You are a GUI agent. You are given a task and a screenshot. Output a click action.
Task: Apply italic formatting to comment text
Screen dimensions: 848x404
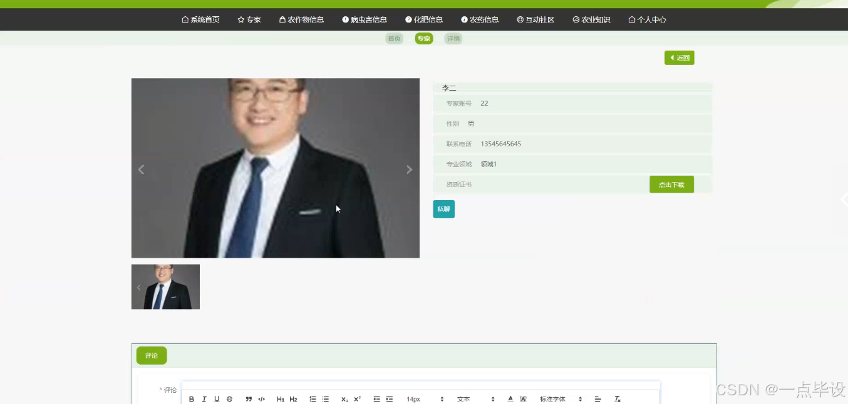(x=204, y=399)
